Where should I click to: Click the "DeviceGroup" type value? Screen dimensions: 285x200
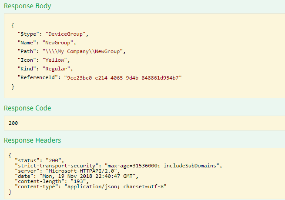(60, 33)
